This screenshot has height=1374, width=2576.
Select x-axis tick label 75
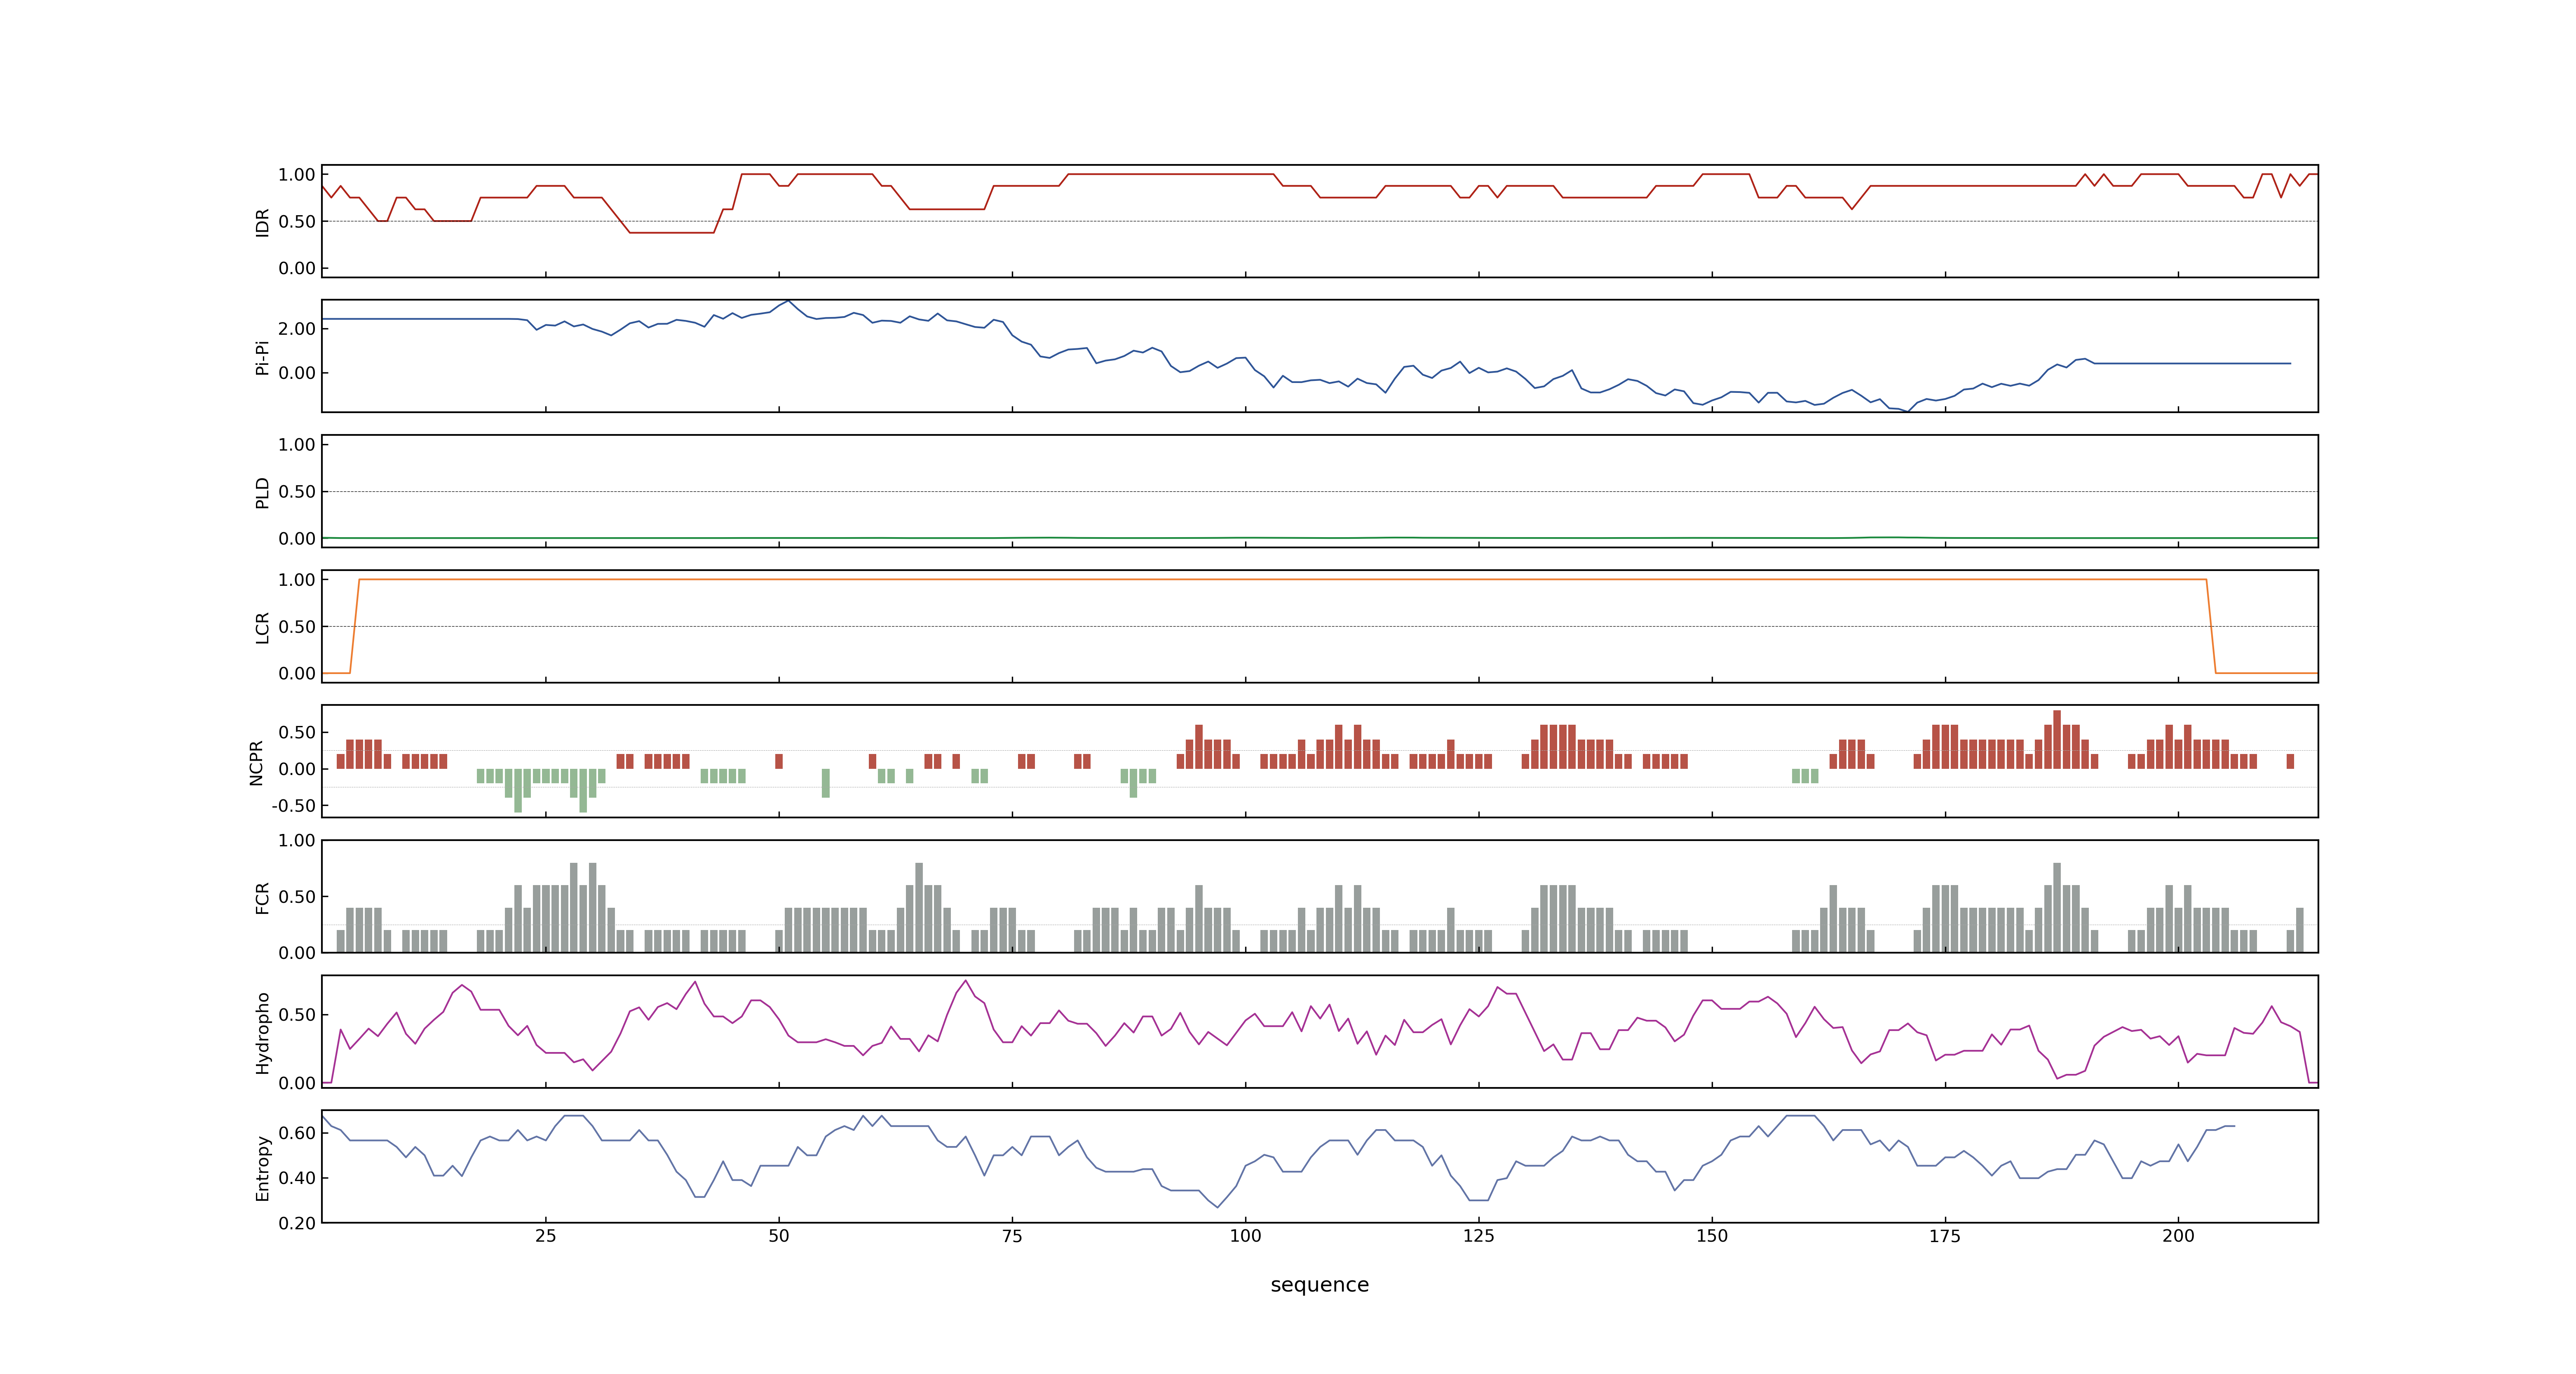pyautogui.click(x=1012, y=1236)
